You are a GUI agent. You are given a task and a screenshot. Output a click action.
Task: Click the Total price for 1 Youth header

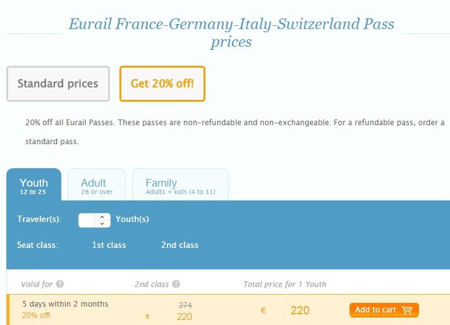point(284,285)
